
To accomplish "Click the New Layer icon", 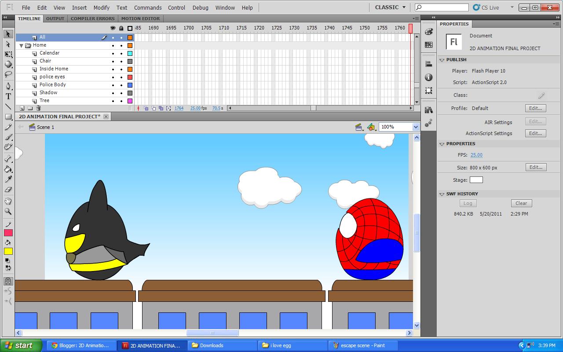I will (x=22, y=108).
